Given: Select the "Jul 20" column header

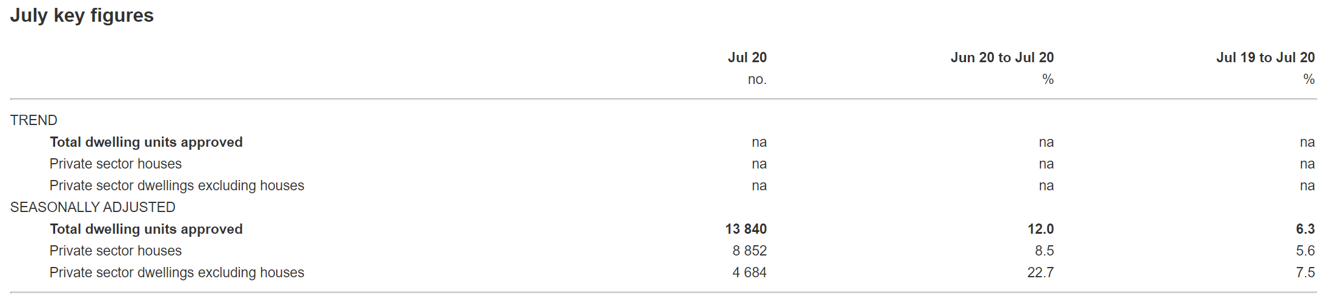Looking at the screenshot, I should pyautogui.click(x=747, y=57).
